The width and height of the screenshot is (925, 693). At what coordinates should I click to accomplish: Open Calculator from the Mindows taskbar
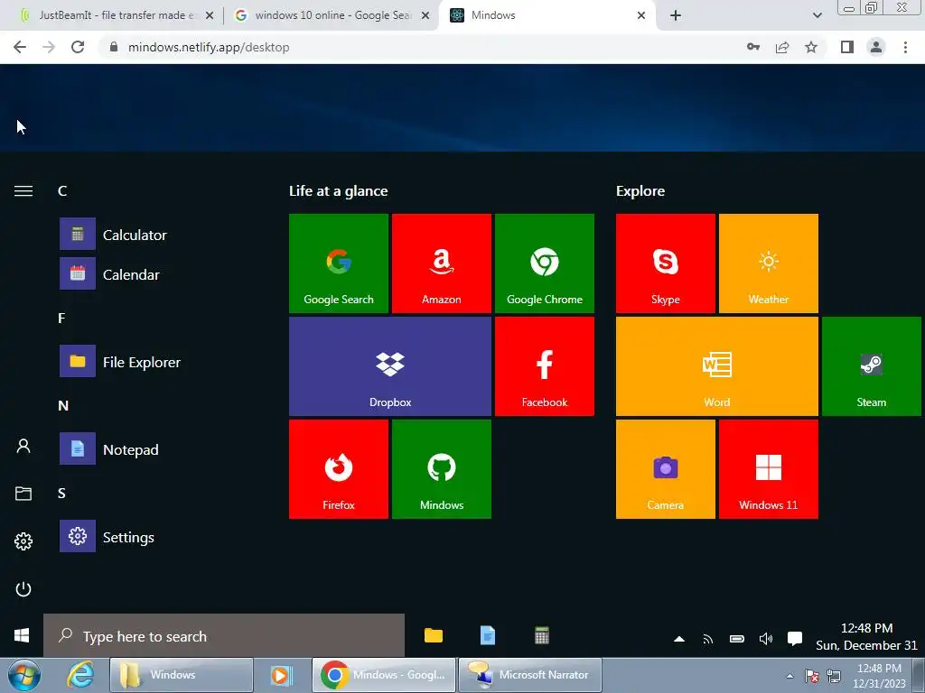542,636
